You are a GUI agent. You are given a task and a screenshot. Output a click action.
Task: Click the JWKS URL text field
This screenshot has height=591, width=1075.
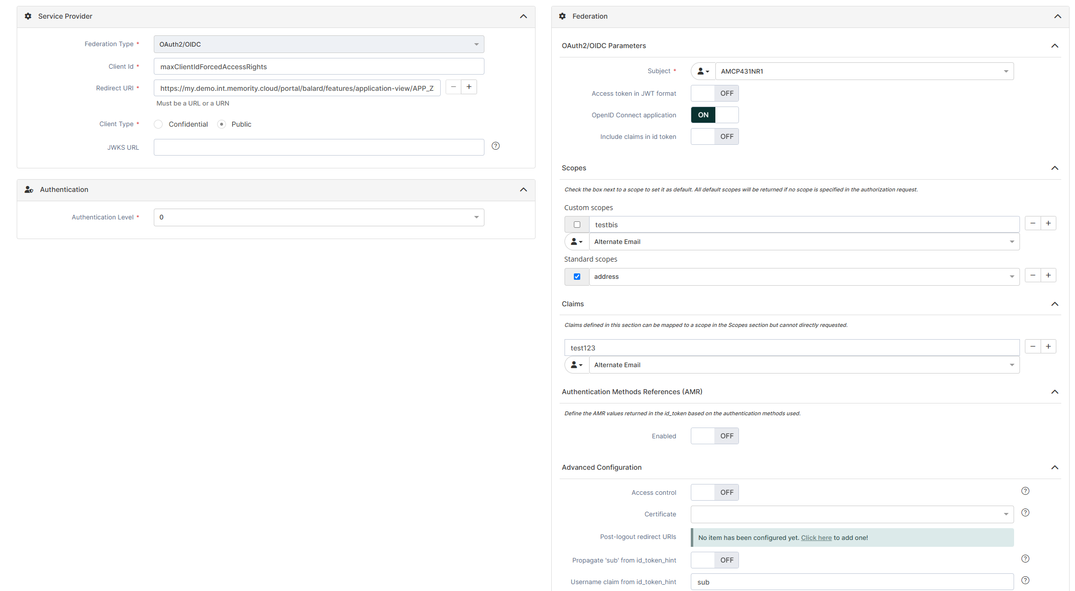point(319,147)
